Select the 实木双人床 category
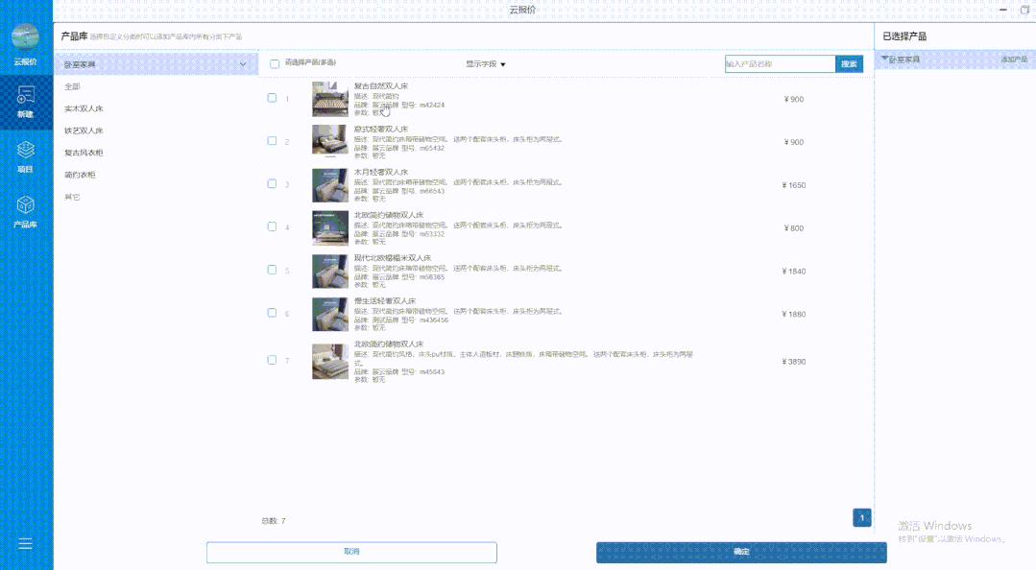This screenshot has height=570, width=1036. (x=84, y=108)
